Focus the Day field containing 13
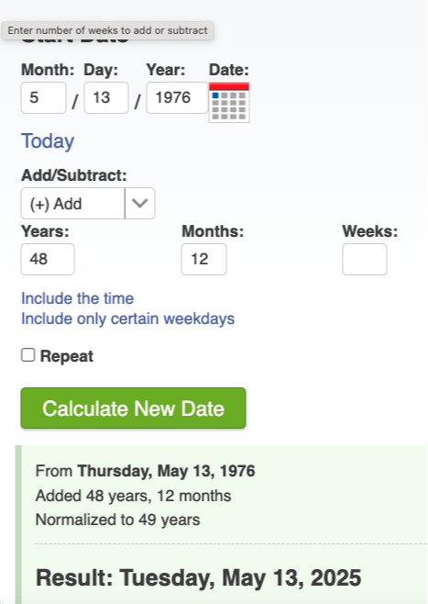 click(106, 97)
